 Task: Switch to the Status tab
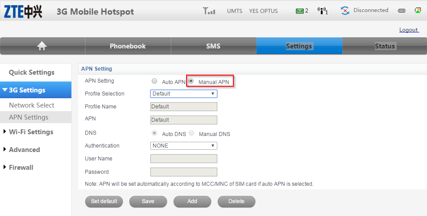(x=385, y=46)
